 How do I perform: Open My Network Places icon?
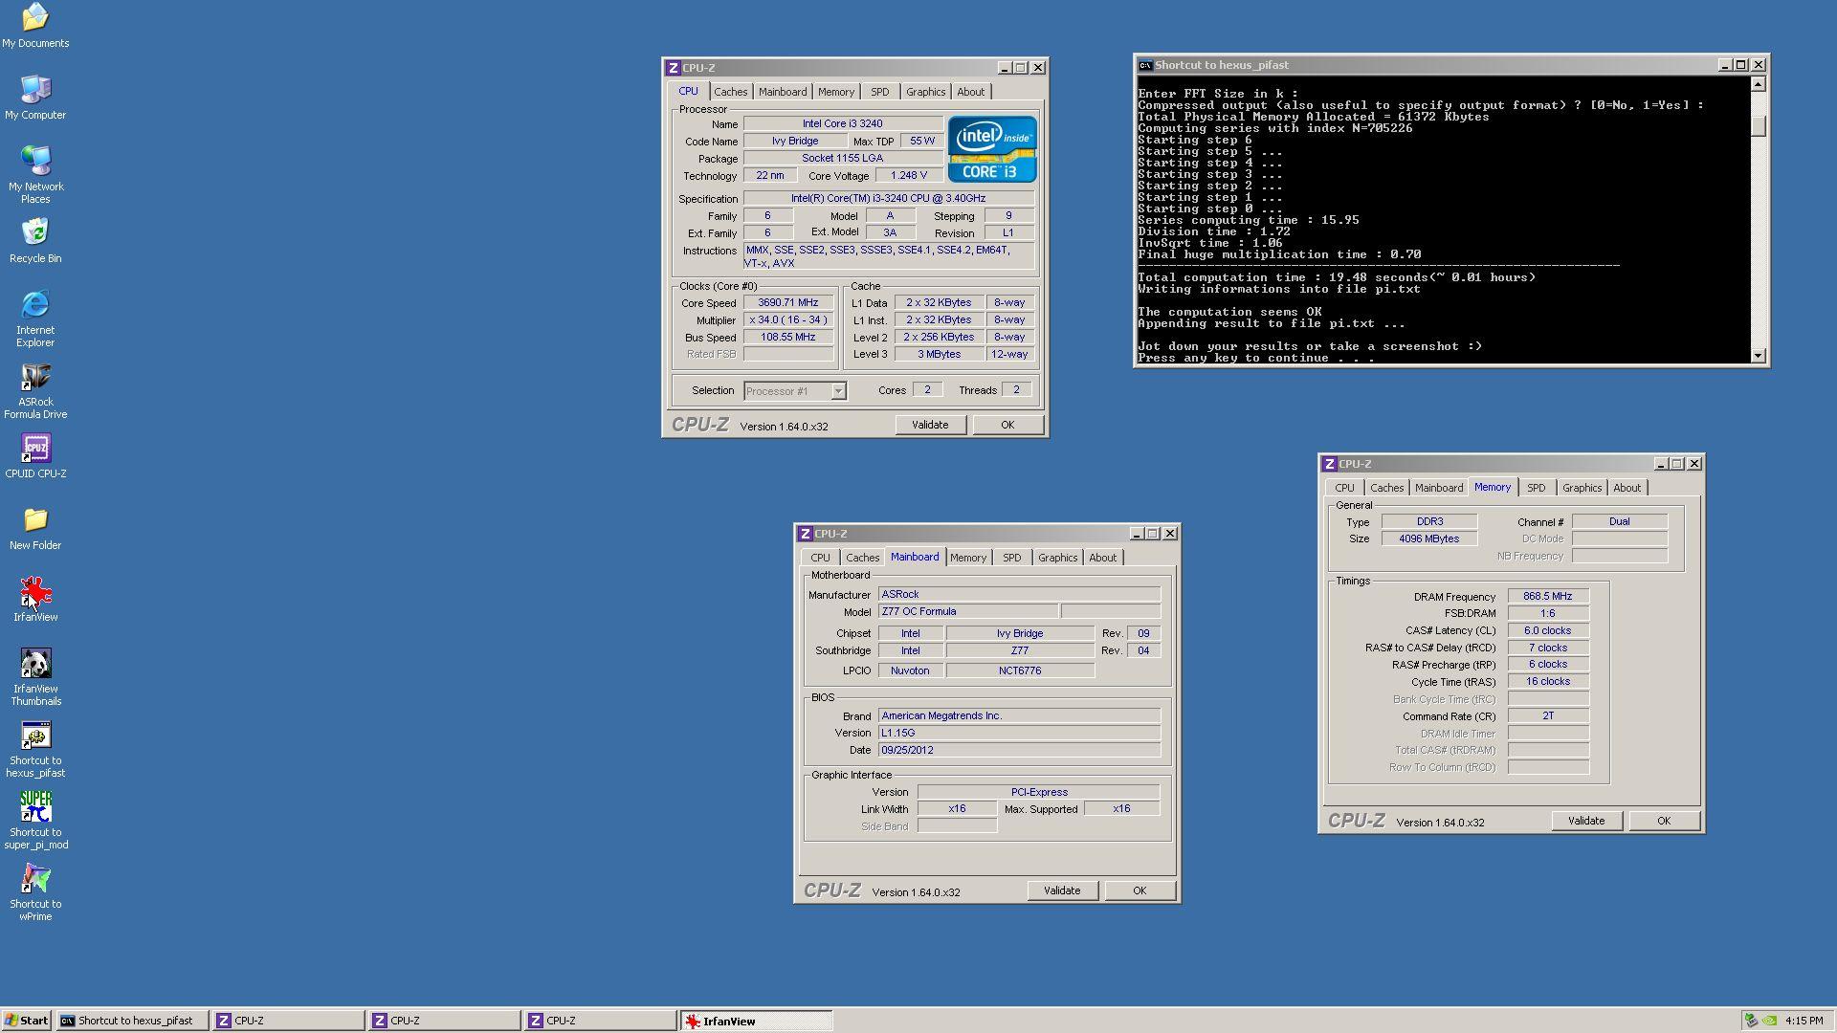click(x=35, y=175)
